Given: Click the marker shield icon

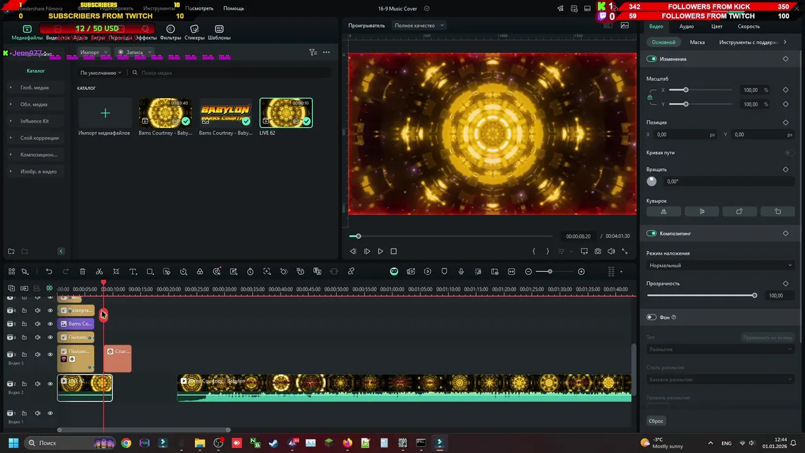Looking at the screenshot, I should tap(444, 271).
